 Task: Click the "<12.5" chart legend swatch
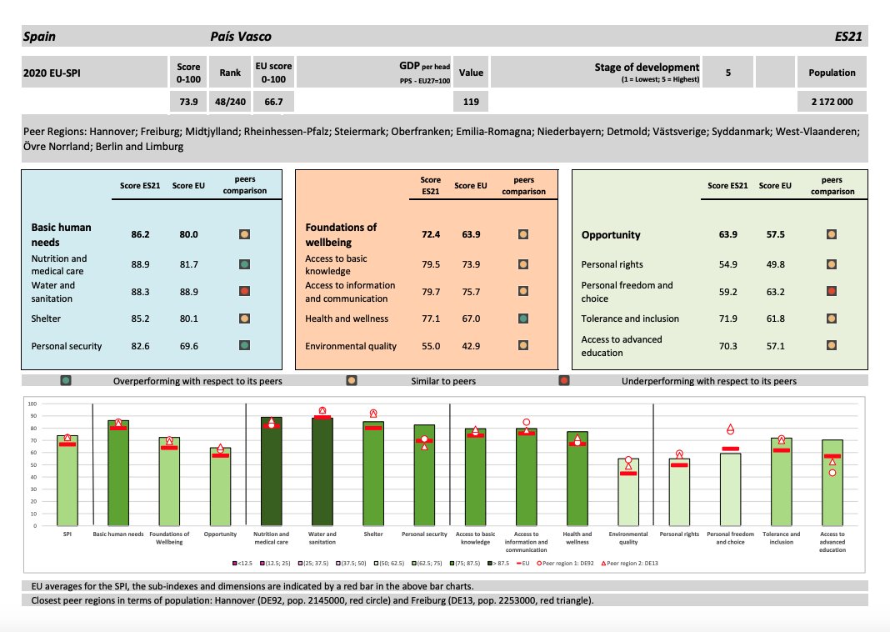[x=234, y=564]
